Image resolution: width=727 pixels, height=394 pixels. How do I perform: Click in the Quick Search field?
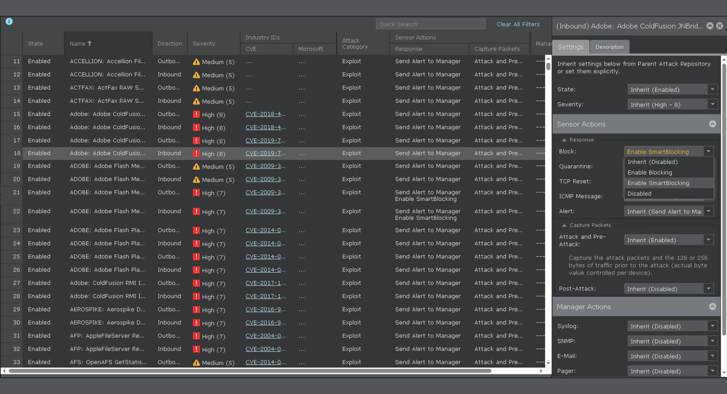[430, 24]
